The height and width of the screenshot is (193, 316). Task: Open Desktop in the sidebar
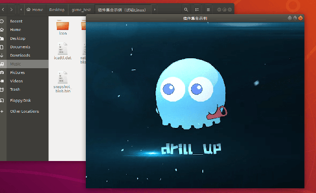(x=24, y=38)
